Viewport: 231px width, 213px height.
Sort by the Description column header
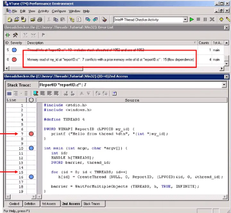pos(112,43)
